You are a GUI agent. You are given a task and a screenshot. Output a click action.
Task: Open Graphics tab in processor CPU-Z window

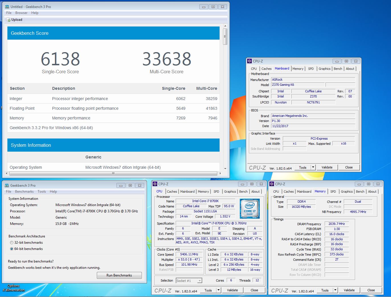tap(230, 192)
